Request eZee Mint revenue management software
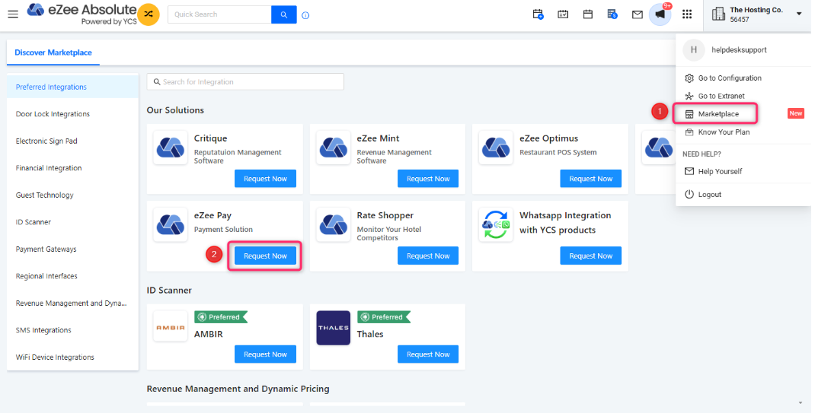This screenshot has height=413, width=815. click(x=428, y=179)
